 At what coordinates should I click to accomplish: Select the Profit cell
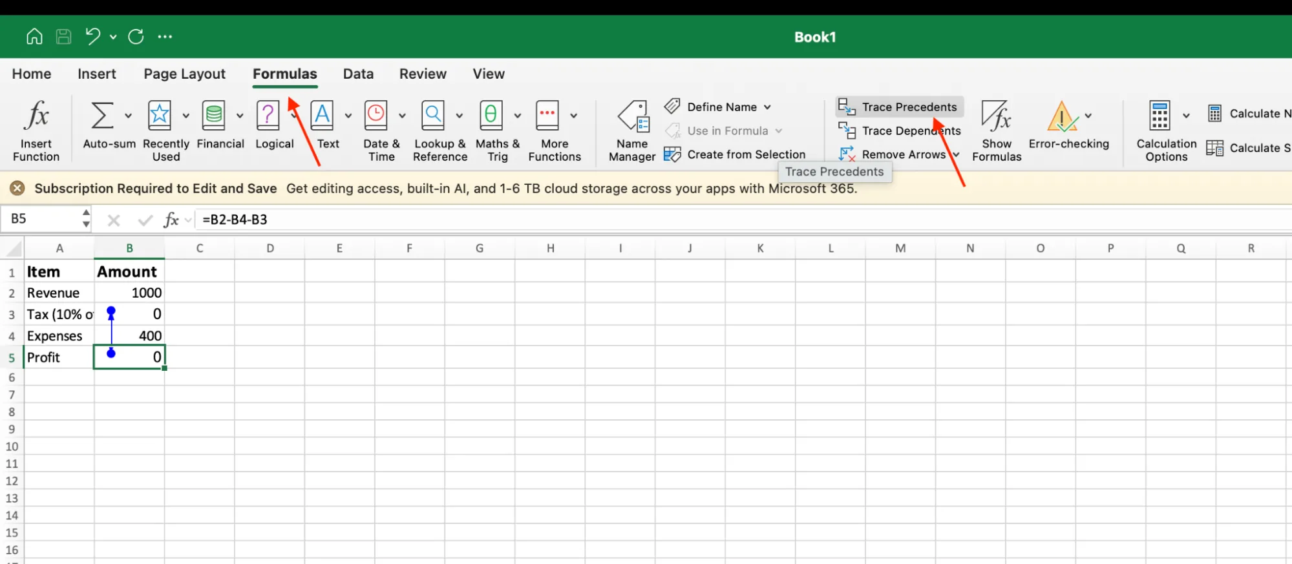tap(59, 357)
